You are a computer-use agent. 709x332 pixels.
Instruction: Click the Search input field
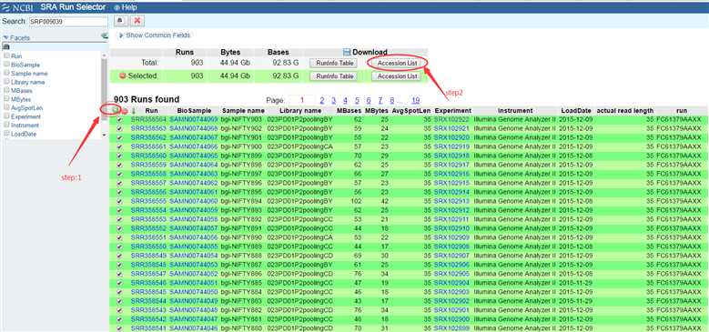pos(68,22)
